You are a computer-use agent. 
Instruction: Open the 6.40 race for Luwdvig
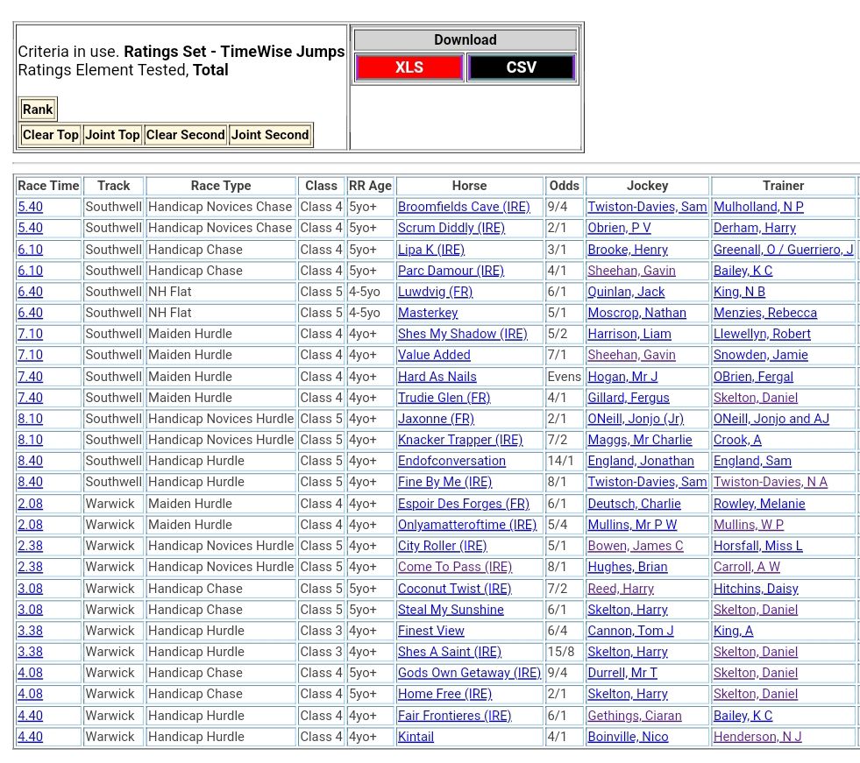[30, 292]
